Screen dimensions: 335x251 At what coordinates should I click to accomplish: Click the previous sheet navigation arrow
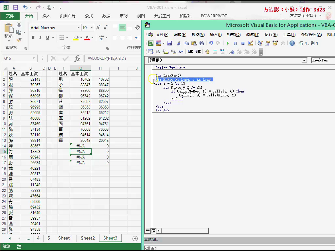click(10, 238)
